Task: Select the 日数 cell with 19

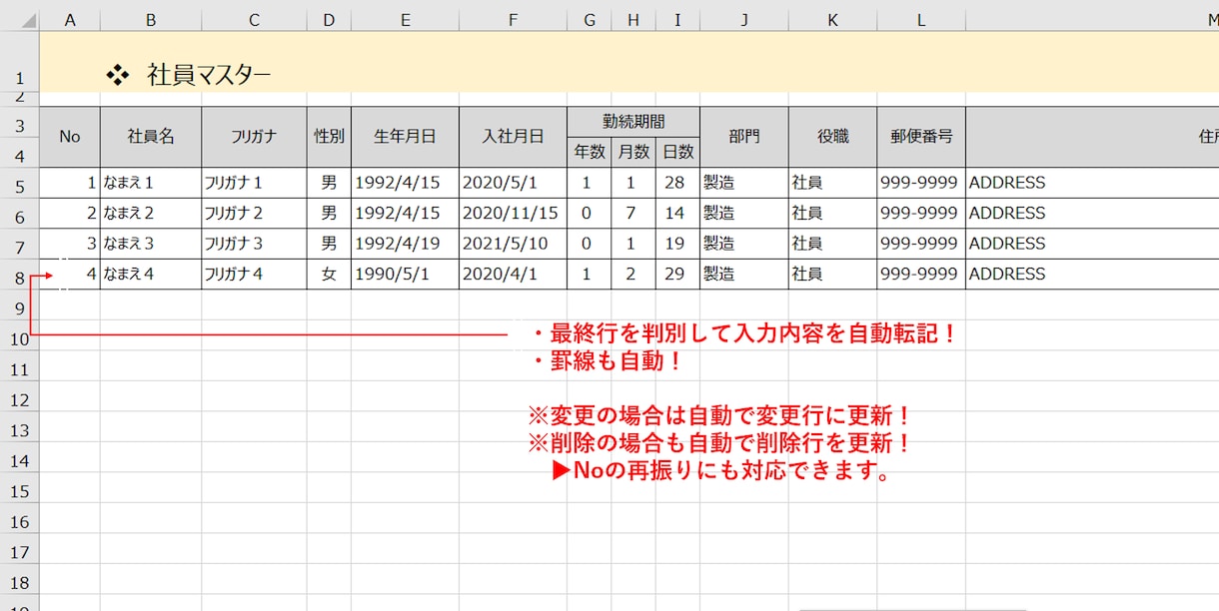Action: coord(677,244)
